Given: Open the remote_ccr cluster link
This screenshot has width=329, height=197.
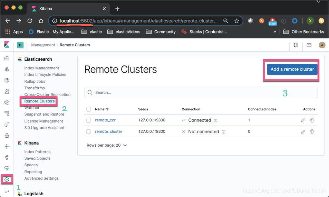Looking at the screenshot, I should tap(105, 120).
